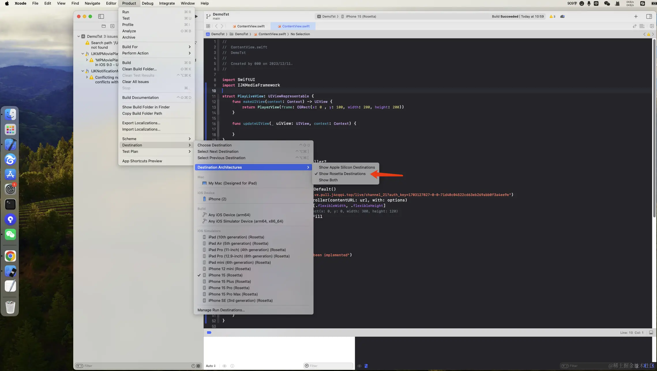Open Launchpad in the Dock

pos(10,129)
